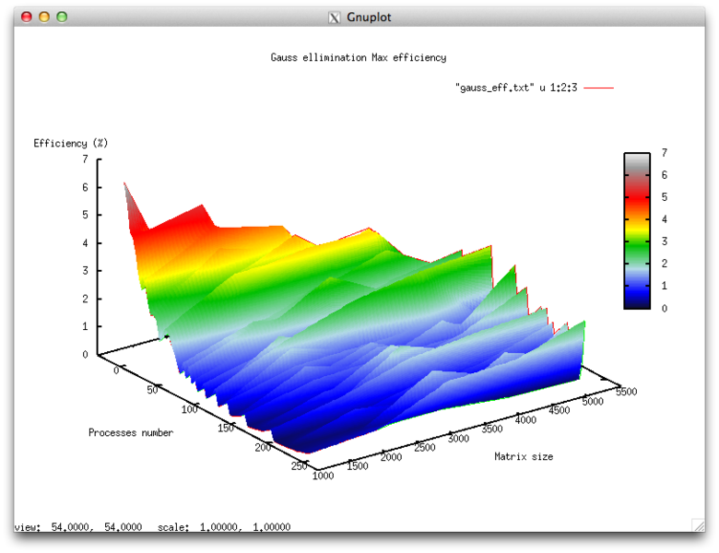Image resolution: width=719 pixels, height=553 pixels.
Task: Click the scale status text
Action: (x=224, y=527)
